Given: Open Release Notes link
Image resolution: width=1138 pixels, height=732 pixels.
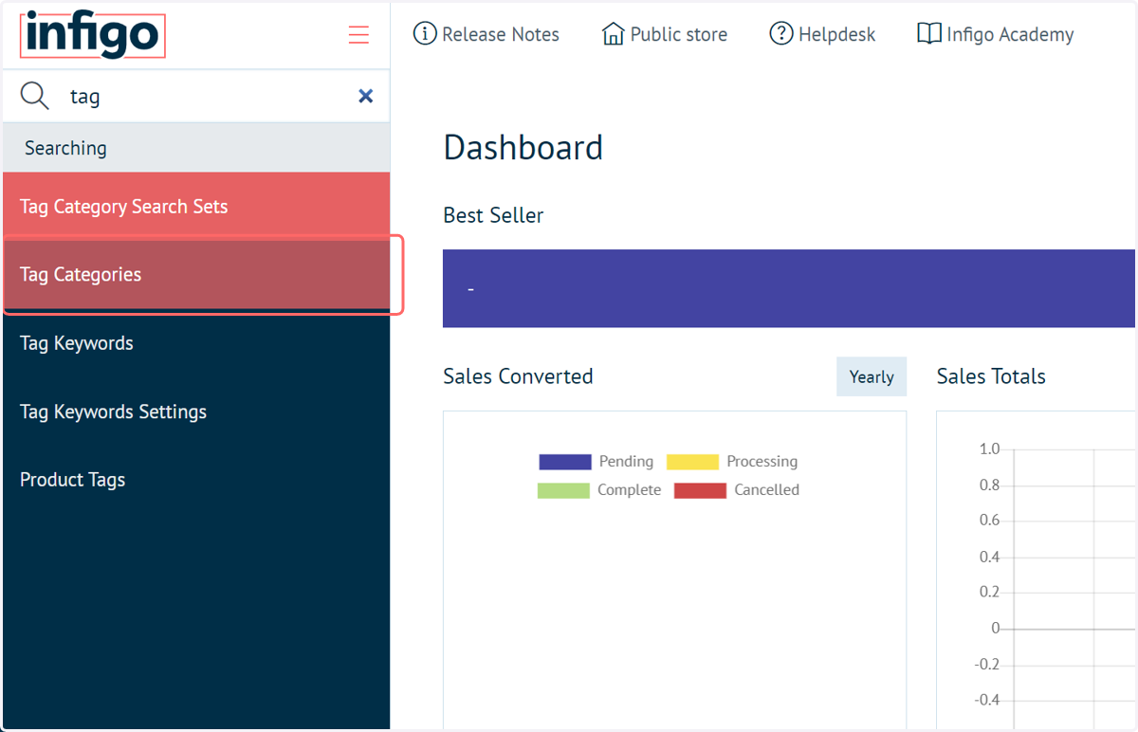Looking at the screenshot, I should pyautogui.click(x=486, y=35).
